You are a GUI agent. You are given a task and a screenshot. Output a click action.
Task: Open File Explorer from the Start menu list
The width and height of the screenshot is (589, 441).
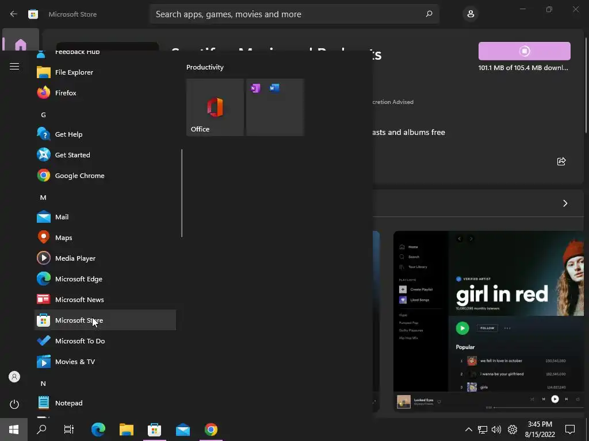tap(105, 72)
